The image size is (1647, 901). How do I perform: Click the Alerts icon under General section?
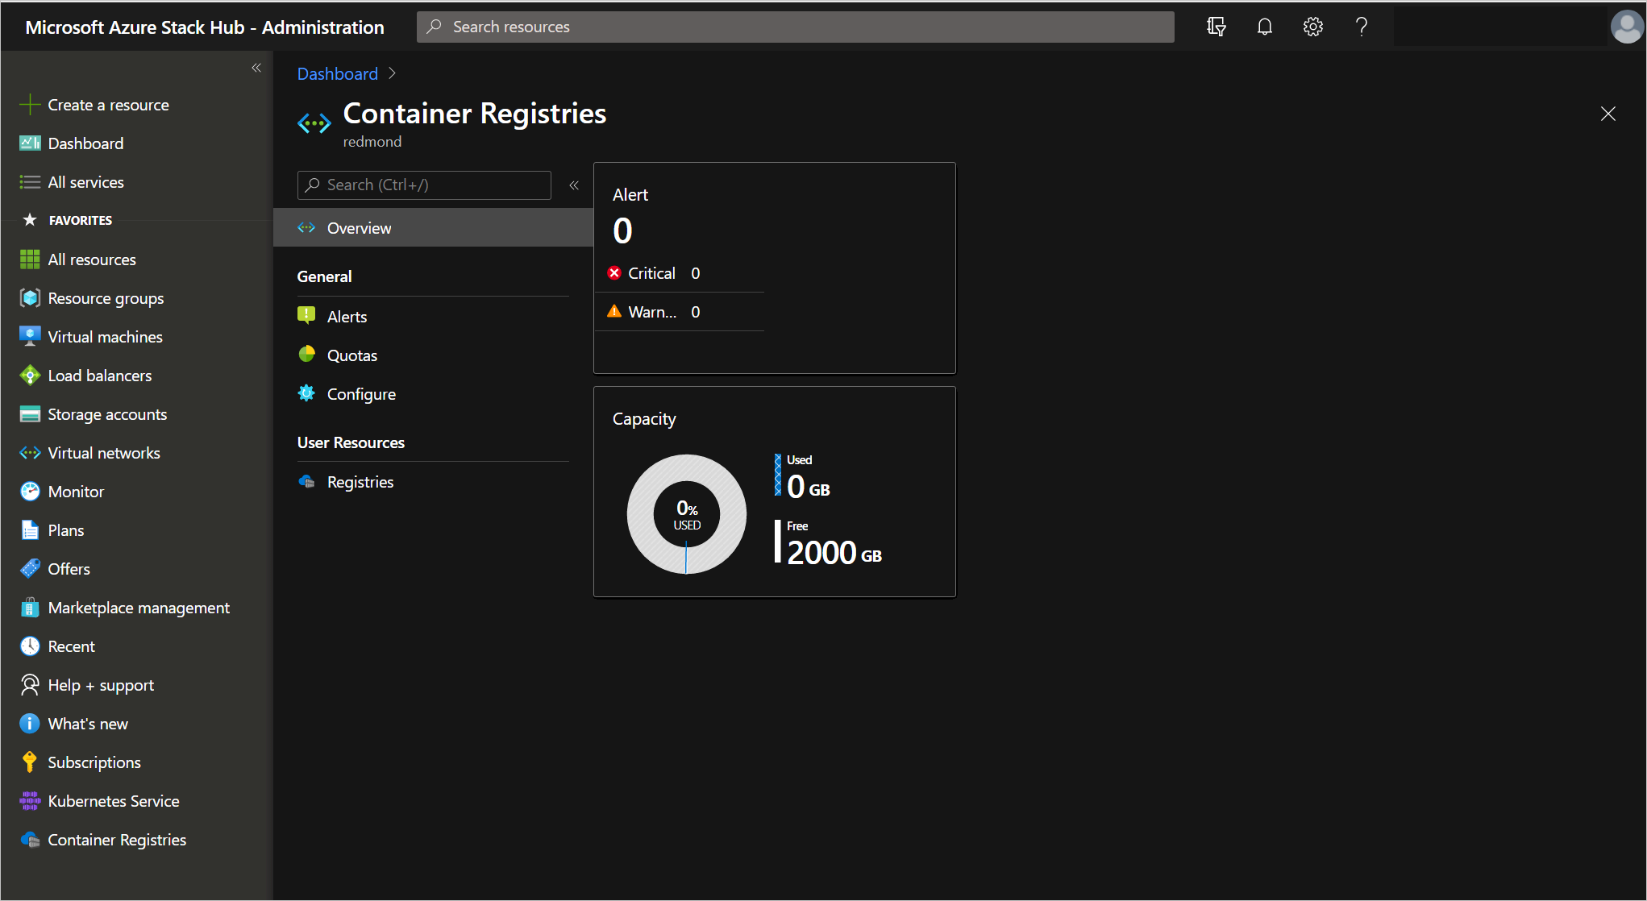click(306, 315)
